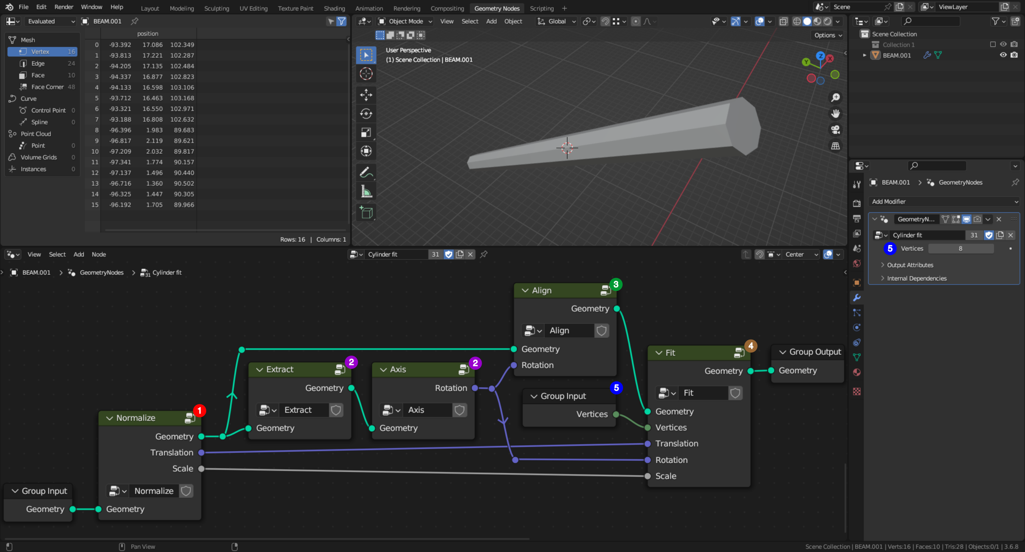Open the viewport Options dropdown

coord(828,35)
